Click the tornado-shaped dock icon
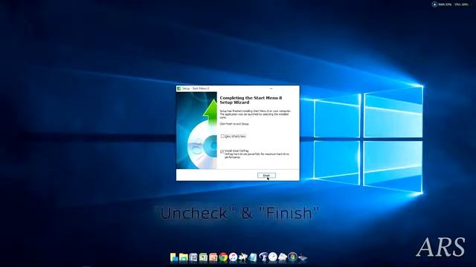Viewport: 476px width, 267px height. [263, 257]
